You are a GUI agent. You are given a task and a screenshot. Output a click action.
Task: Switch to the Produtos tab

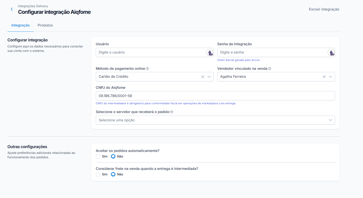pos(45,25)
